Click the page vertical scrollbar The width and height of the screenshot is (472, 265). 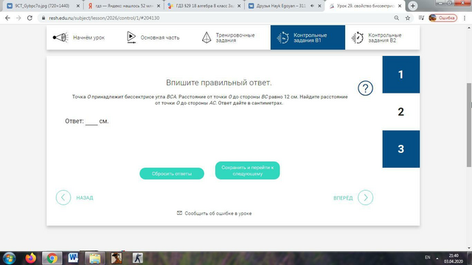click(469, 124)
